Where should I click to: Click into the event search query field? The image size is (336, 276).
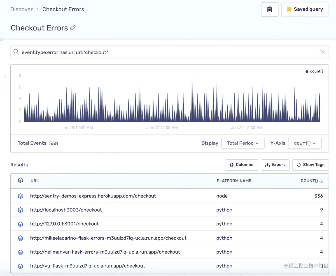[168, 52]
